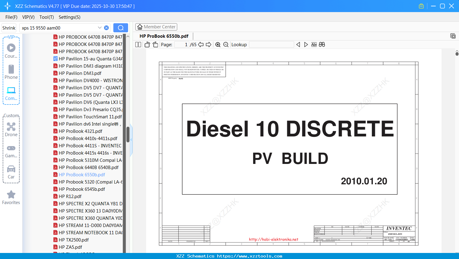The height and width of the screenshot is (259, 459).
Task: Click the xzztools.com status bar link
Action: coord(250,256)
